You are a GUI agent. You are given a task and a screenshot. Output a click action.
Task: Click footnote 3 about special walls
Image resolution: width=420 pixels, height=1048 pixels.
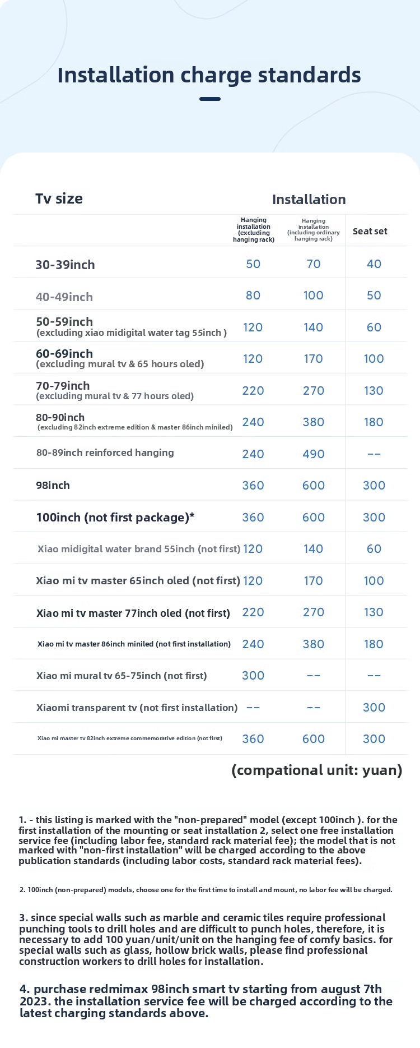coord(206,939)
